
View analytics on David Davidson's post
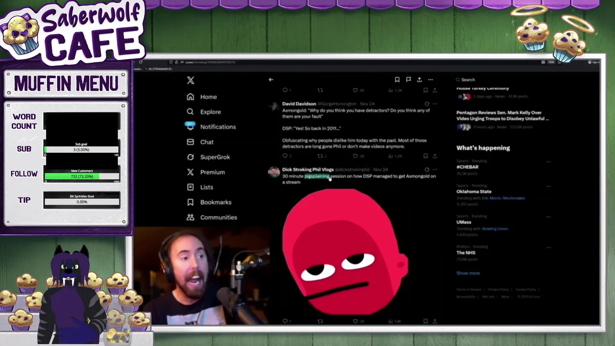pyautogui.click(x=391, y=156)
